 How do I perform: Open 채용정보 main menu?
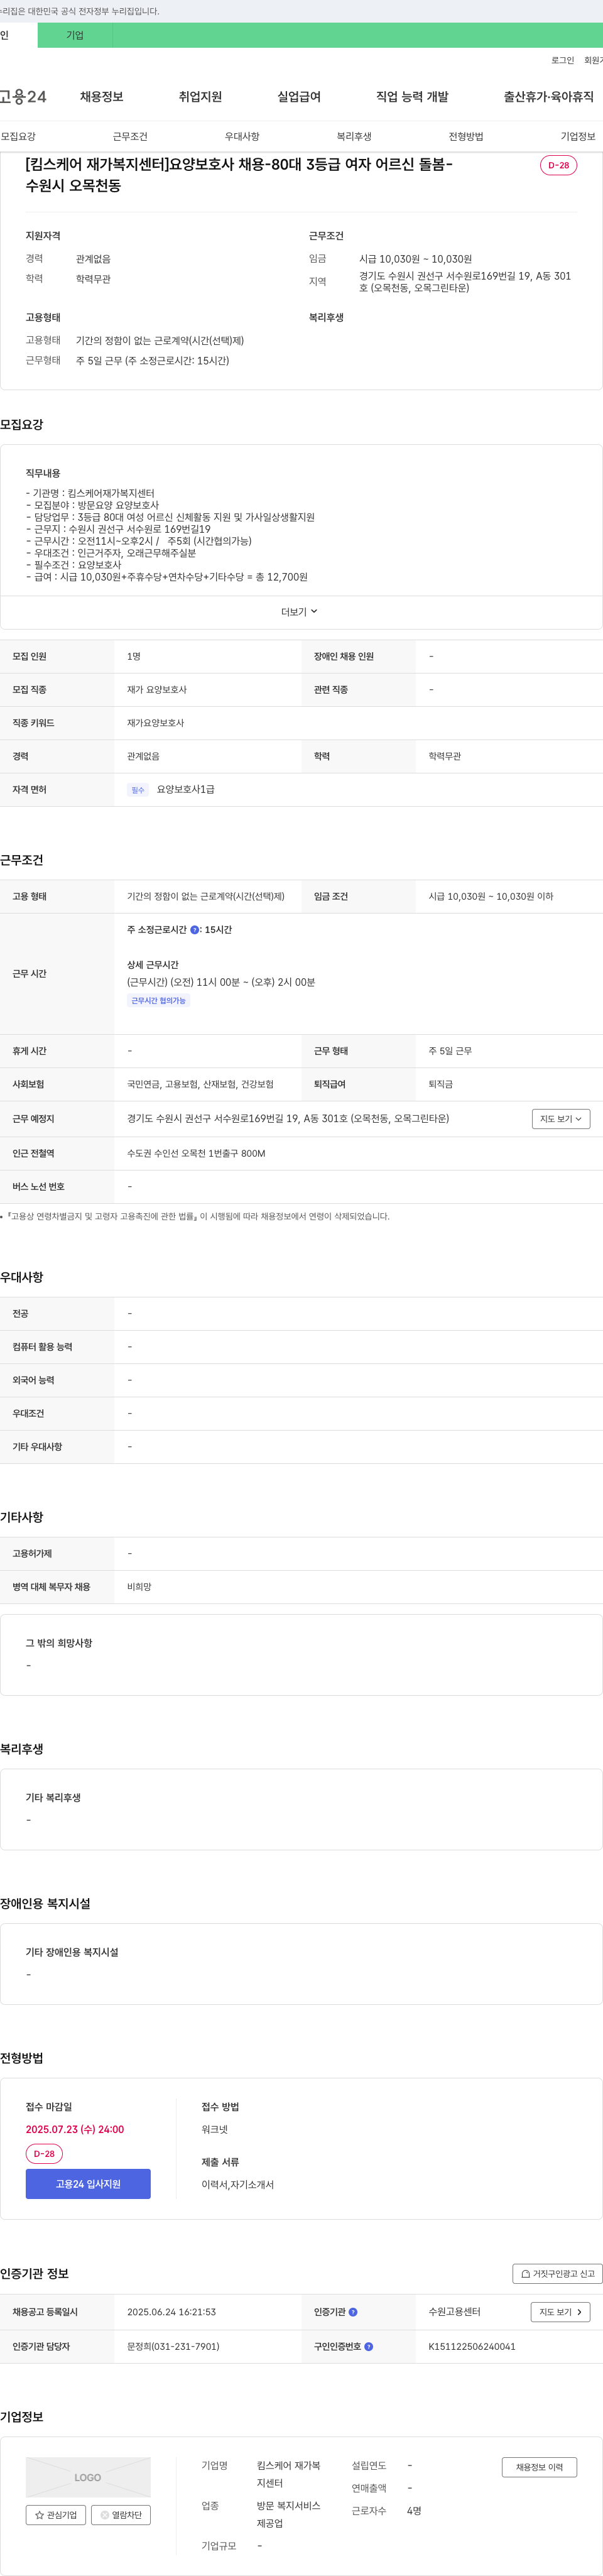(101, 97)
